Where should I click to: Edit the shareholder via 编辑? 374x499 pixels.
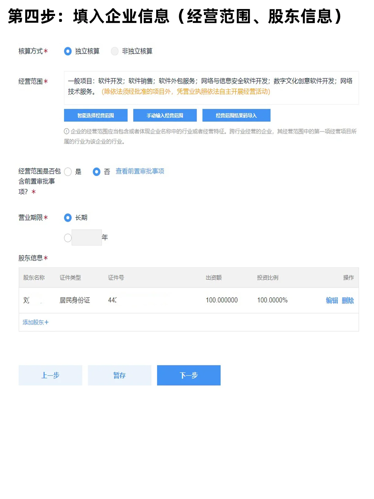(332, 300)
